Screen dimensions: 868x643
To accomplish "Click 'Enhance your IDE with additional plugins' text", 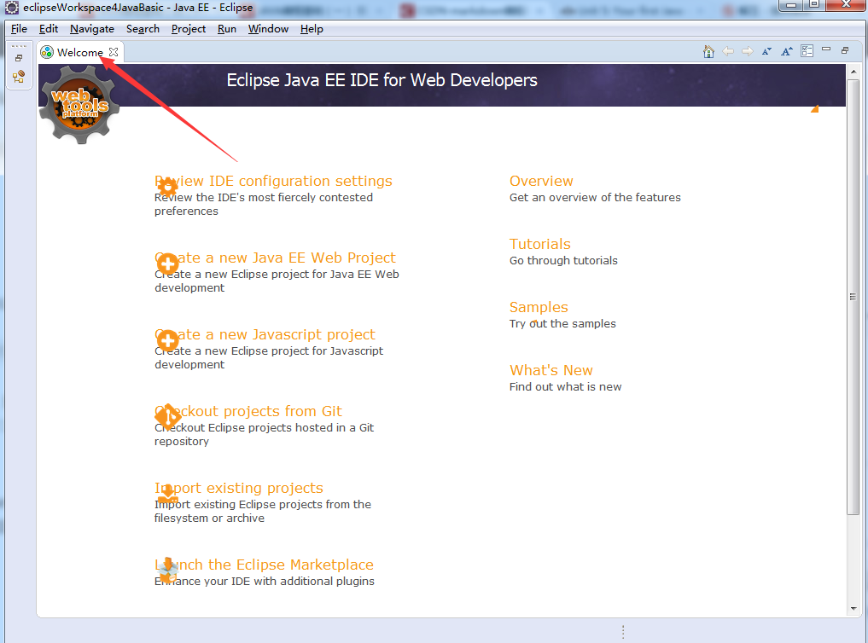I will coord(264,581).
